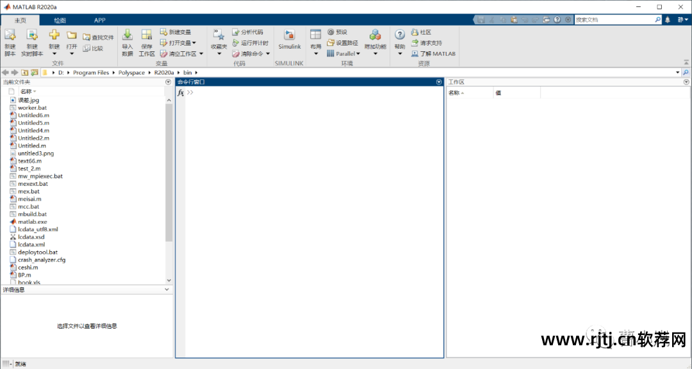692x369 pixels.
Task: Collapse the 详细信息 panel
Action: (x=167, y=290)
